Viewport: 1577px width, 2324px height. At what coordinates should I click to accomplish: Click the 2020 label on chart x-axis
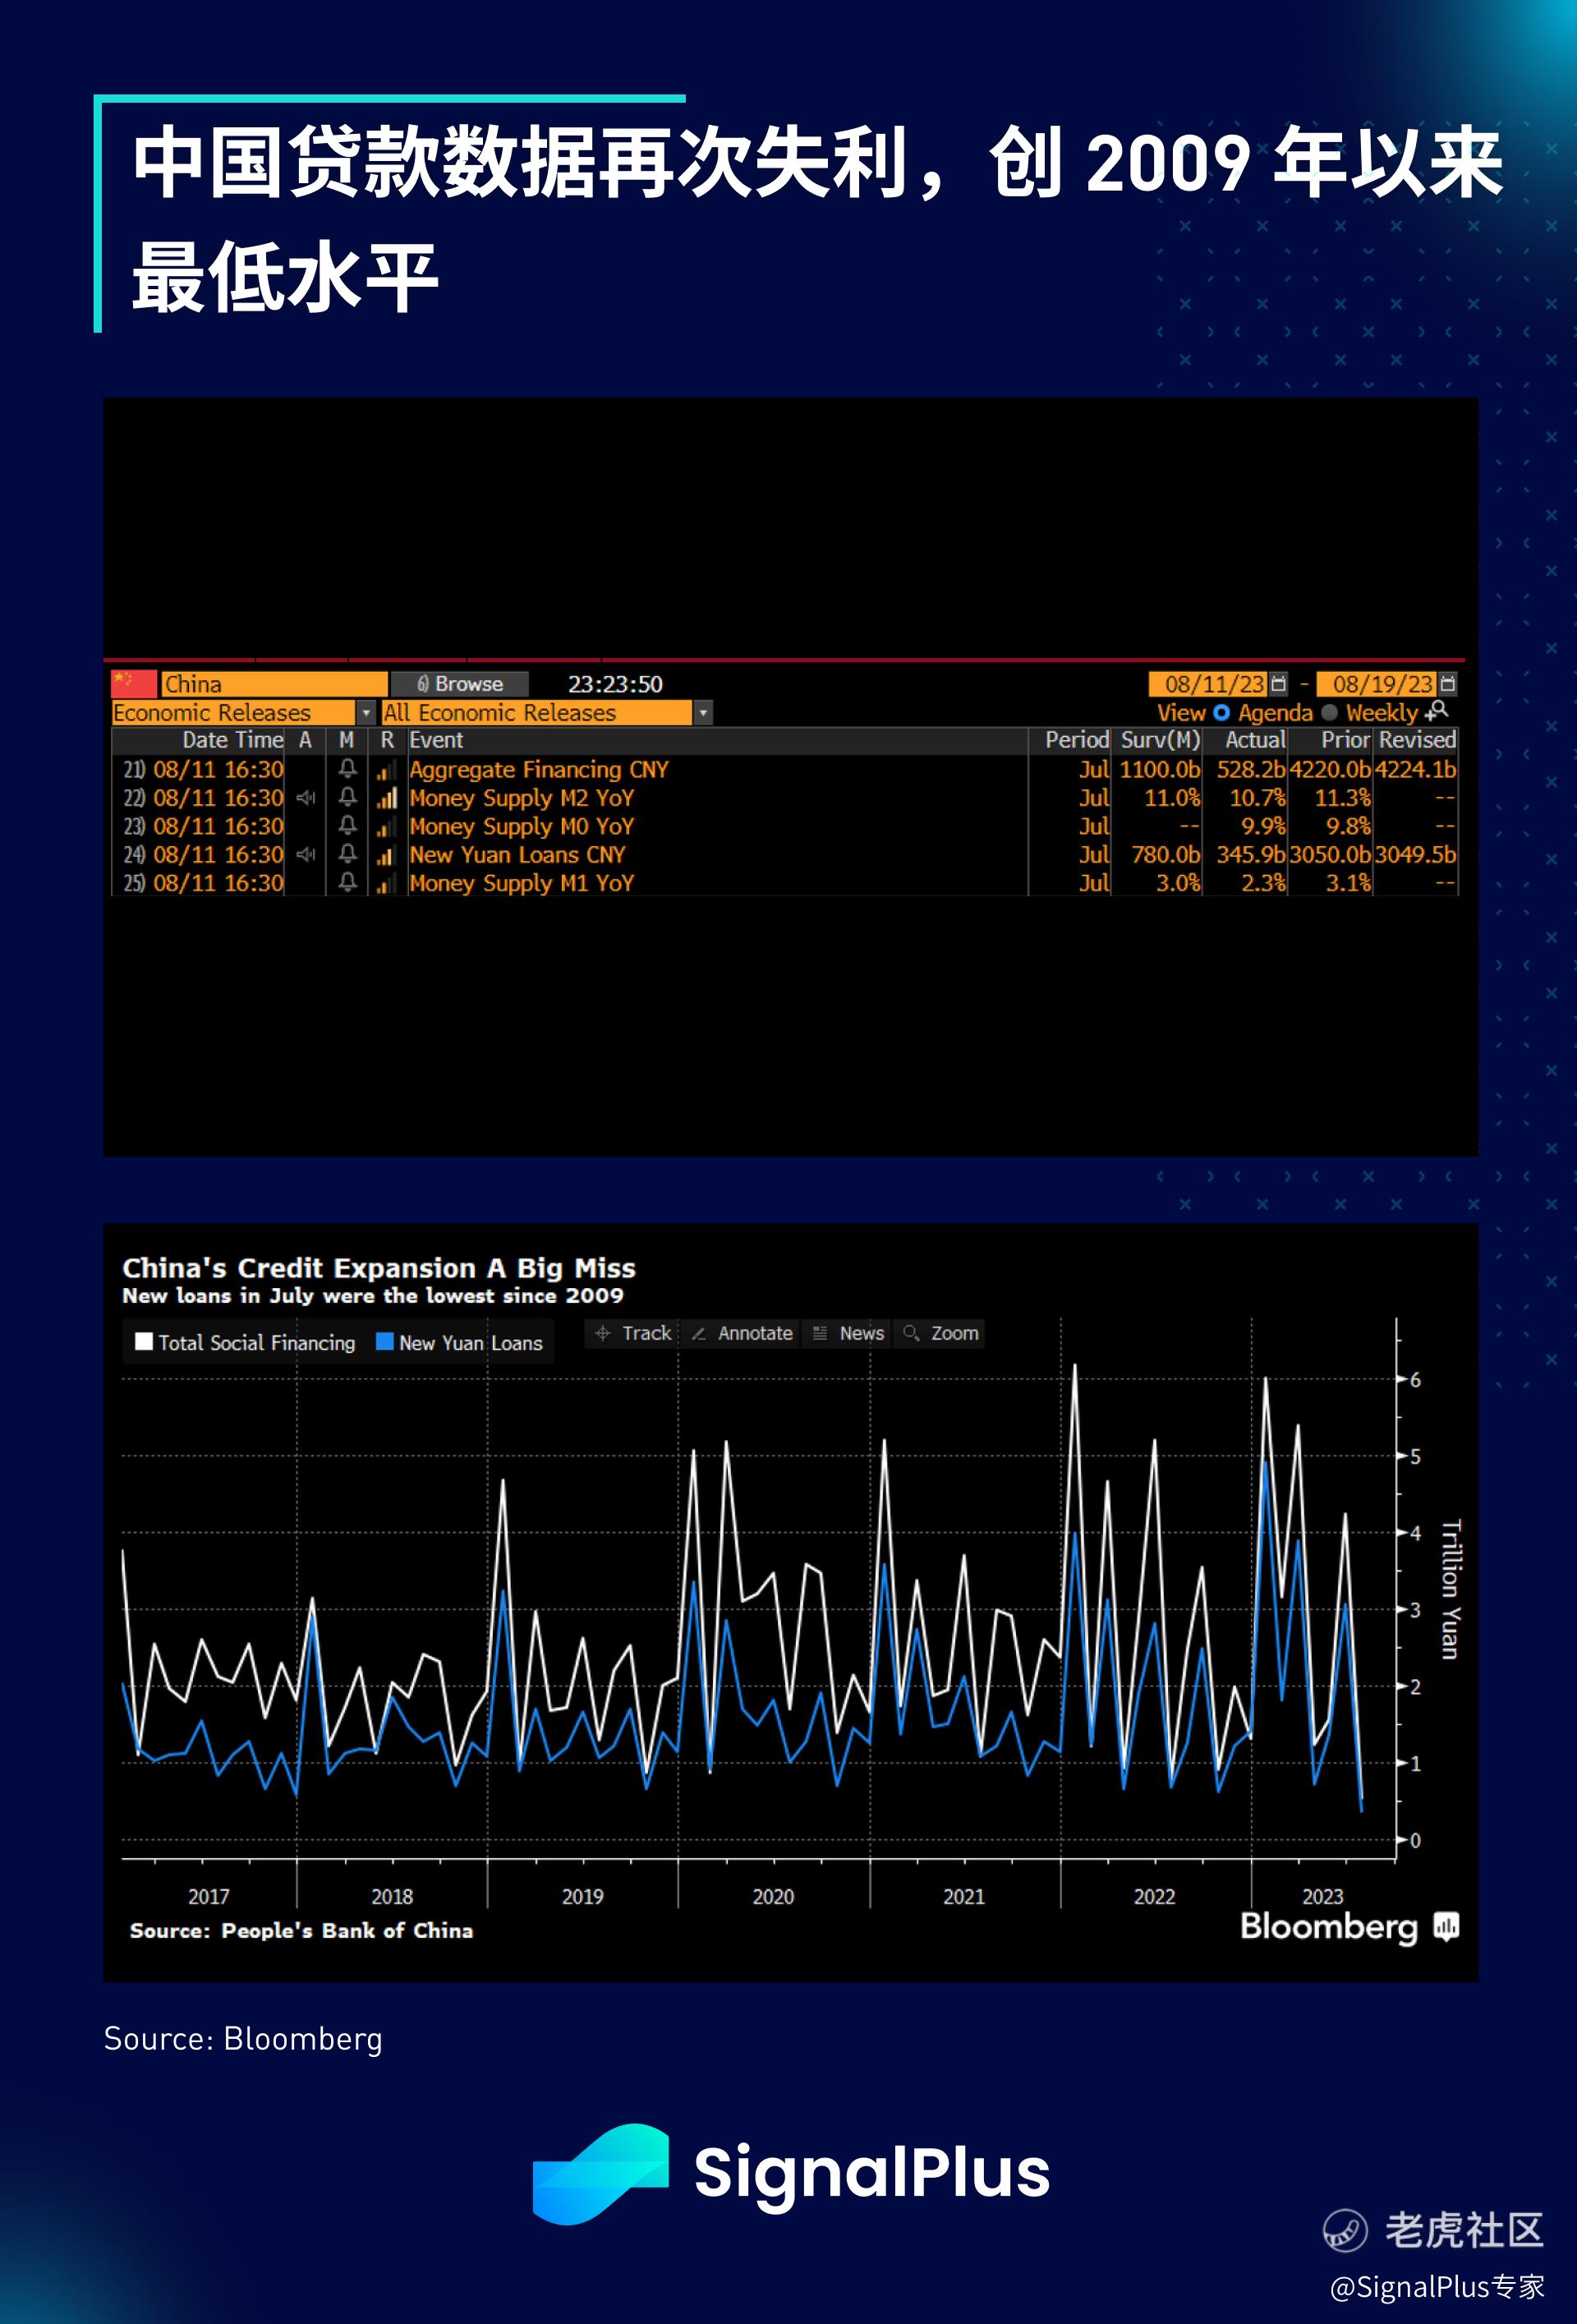point(773,1896)
